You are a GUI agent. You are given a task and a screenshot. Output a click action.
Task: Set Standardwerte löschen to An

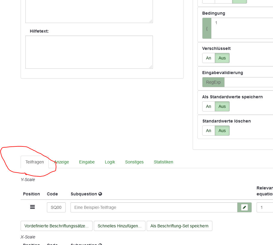point(208,131)
